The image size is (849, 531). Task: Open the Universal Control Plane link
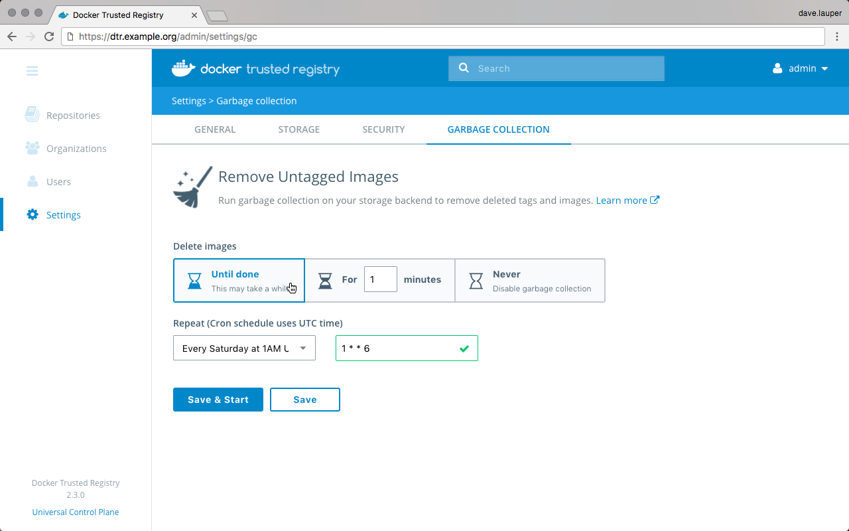[76, 512]
